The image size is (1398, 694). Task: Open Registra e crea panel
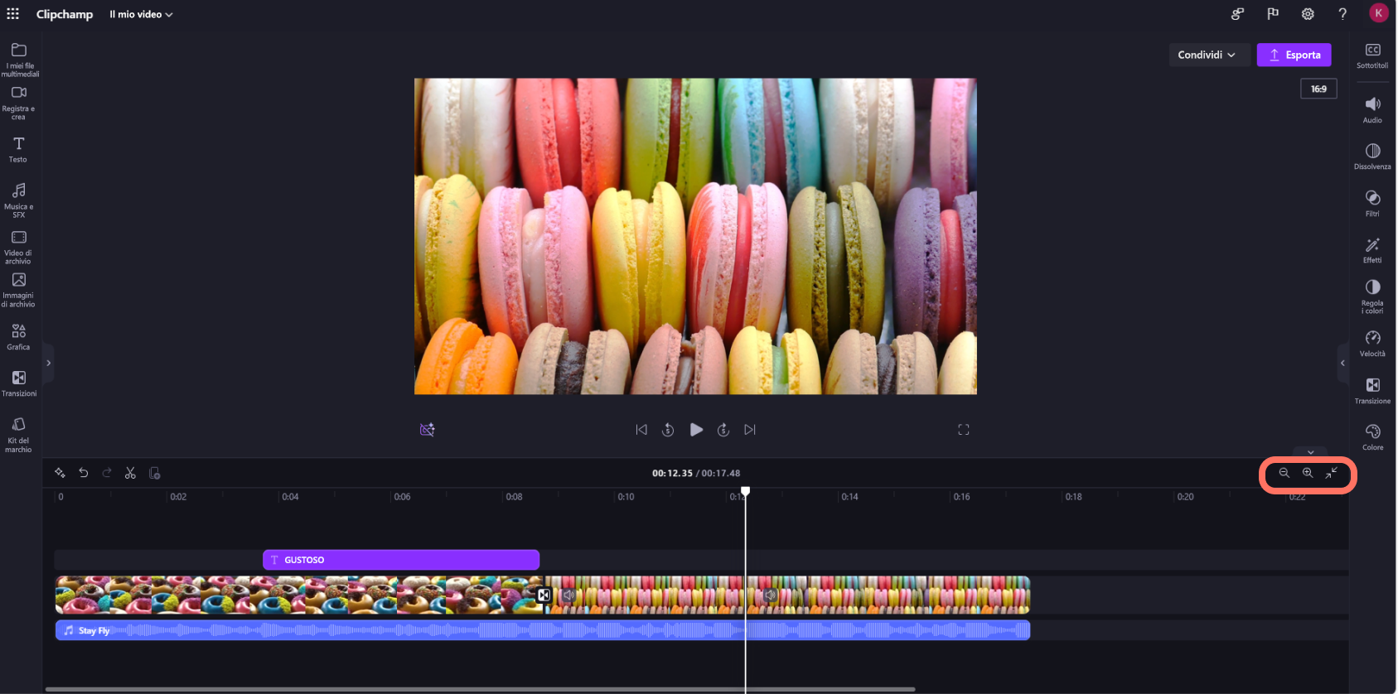pyautogui.click(x=19, y=103)
